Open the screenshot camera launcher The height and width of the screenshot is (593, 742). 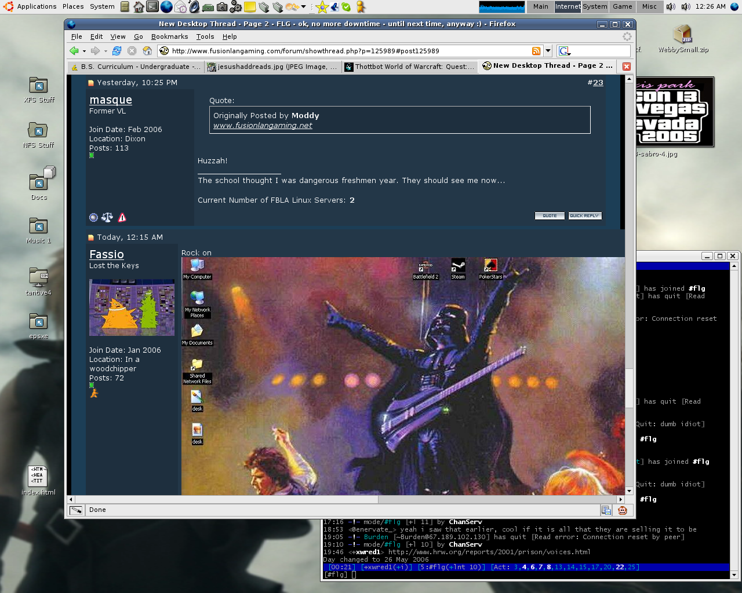coord(222,7)
